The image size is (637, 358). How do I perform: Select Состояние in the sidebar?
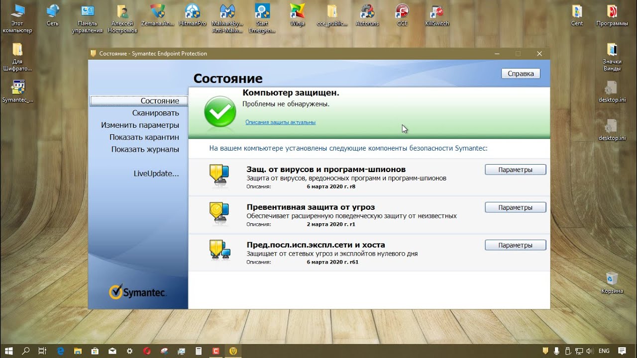(x=139, y=100)
